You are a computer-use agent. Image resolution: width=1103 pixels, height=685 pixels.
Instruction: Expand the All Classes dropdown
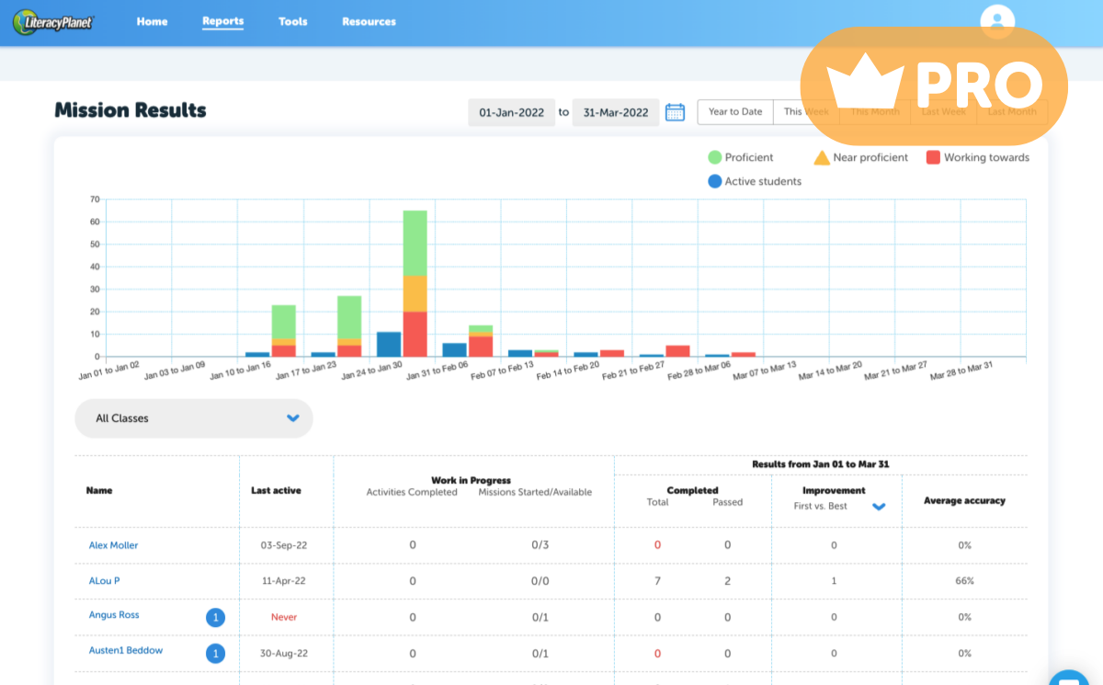tap(194, 418)
